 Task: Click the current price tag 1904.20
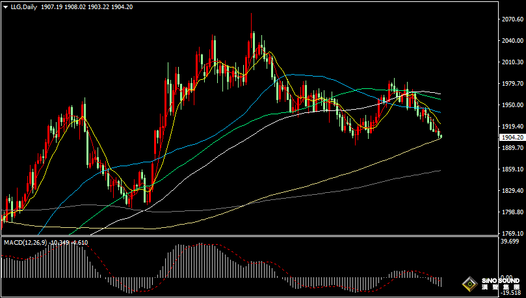pos(512,138)
